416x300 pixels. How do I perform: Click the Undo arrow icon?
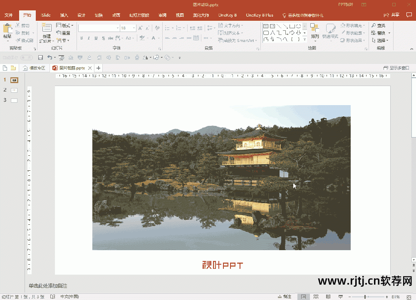[49, 57]
